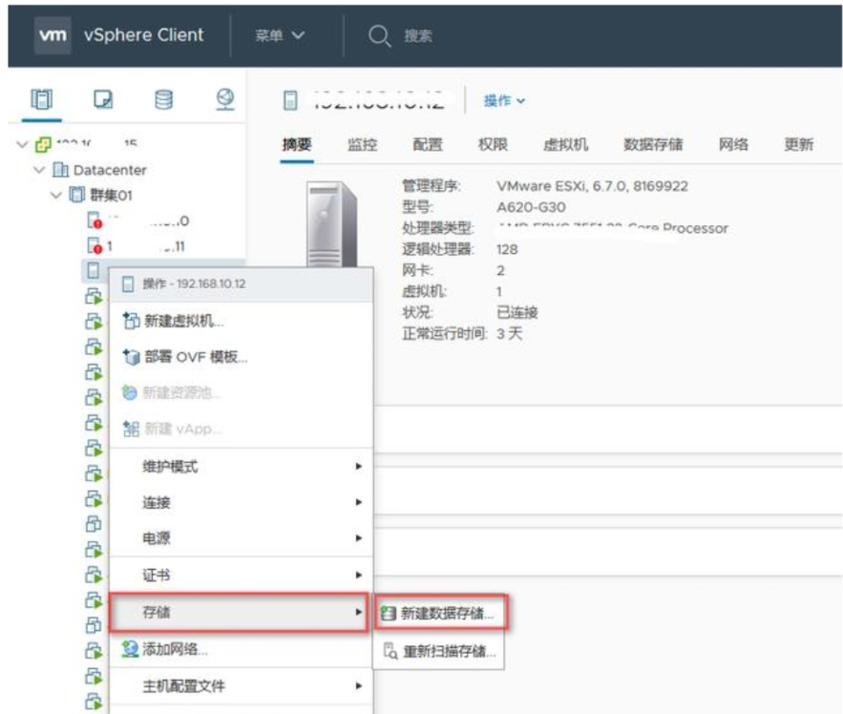This screenshot has height=714, width=843.
Task: Click the 128 logical processors value
Action: [x=507, y=249]
